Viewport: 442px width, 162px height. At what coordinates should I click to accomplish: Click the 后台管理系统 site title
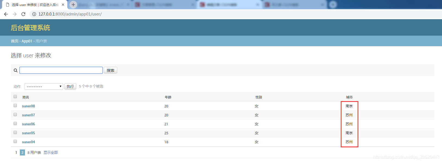(30, 28)
